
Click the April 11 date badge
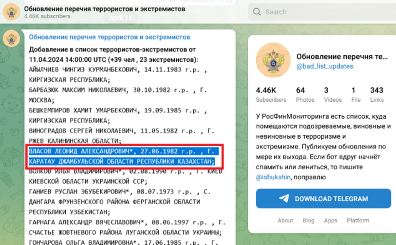120,18
